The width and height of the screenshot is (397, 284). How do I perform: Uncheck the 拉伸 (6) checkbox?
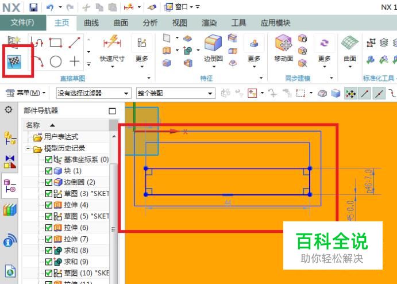[49, 228]
